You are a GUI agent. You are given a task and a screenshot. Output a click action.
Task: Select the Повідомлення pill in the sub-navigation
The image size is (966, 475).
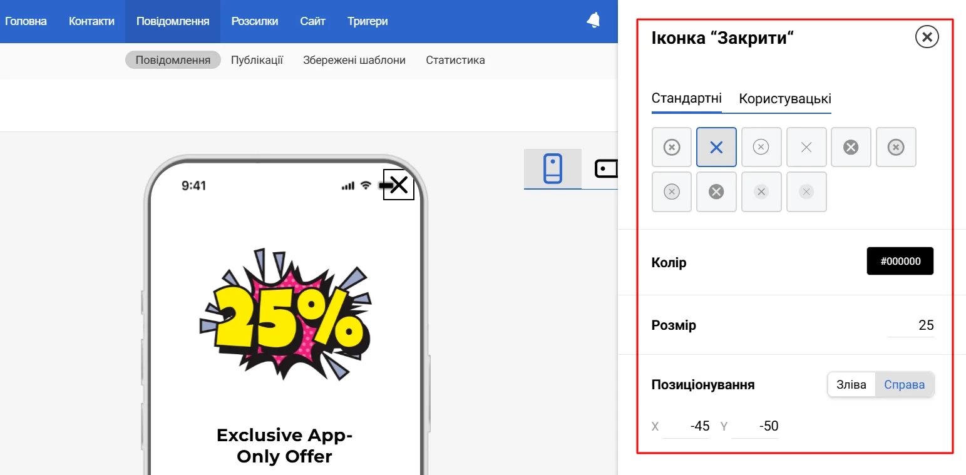[173, 60]
